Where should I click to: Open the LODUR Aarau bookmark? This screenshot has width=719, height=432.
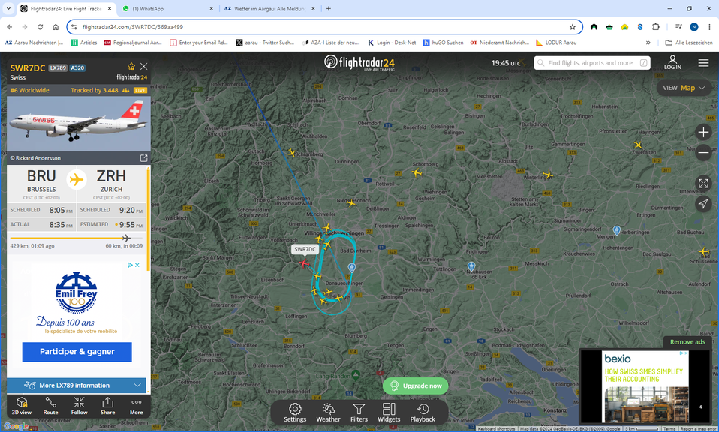click(556, 43)
